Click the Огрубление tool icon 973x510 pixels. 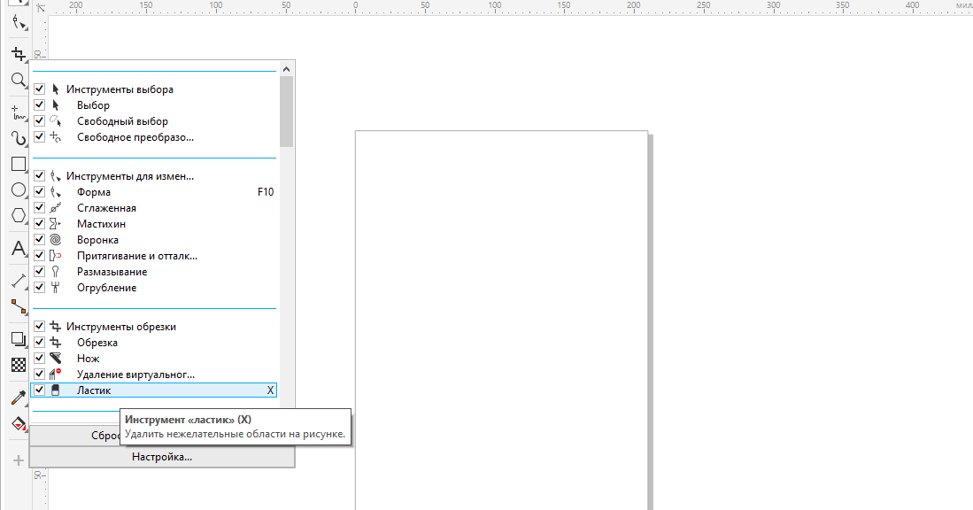[55, 287]
